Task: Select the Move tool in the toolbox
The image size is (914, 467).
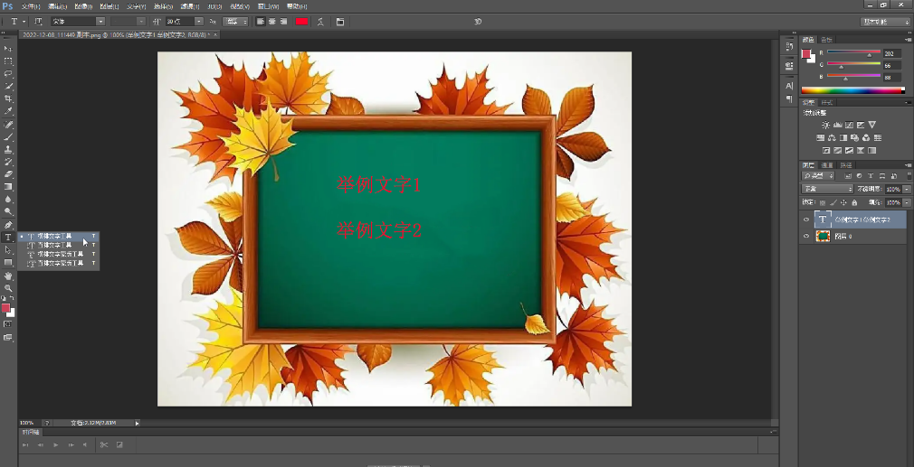Action: 8,48
